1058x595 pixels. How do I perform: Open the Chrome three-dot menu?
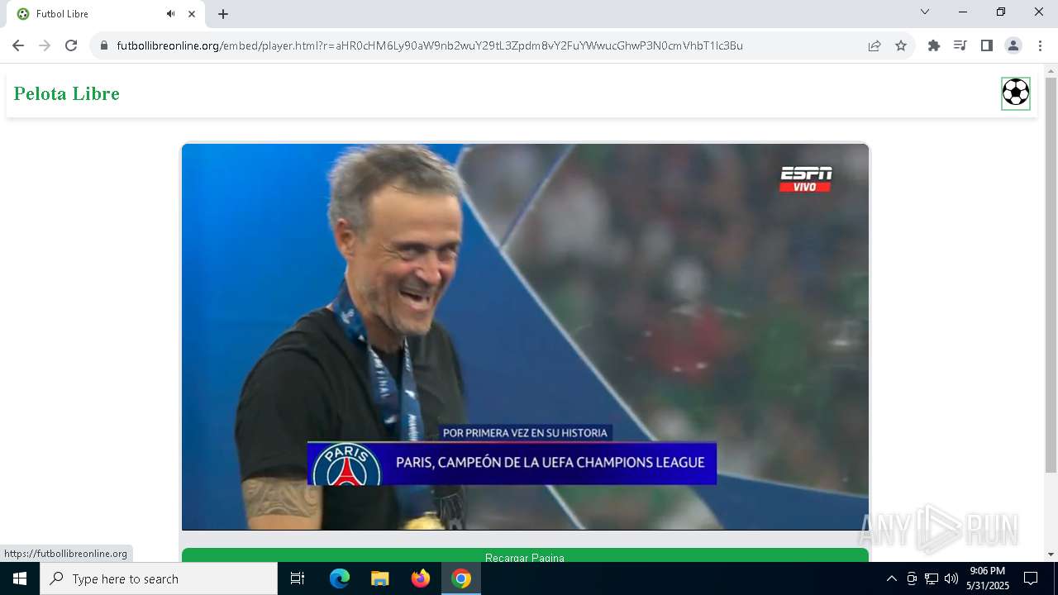coord(1039,45)
